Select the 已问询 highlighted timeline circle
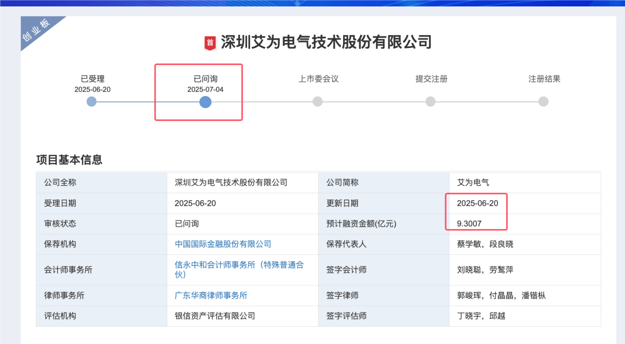This screenshot has width=625, height=344. (x=205, y=102)
